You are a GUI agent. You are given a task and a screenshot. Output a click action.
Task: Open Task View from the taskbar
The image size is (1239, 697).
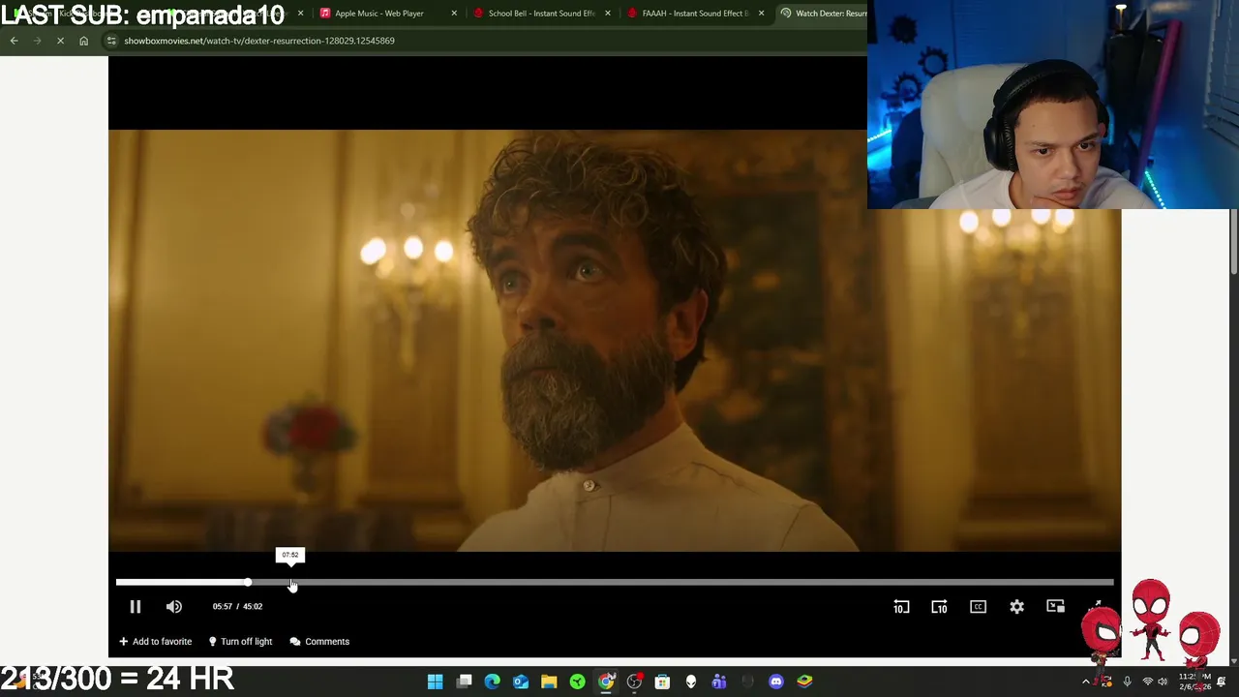click(465, 682)
